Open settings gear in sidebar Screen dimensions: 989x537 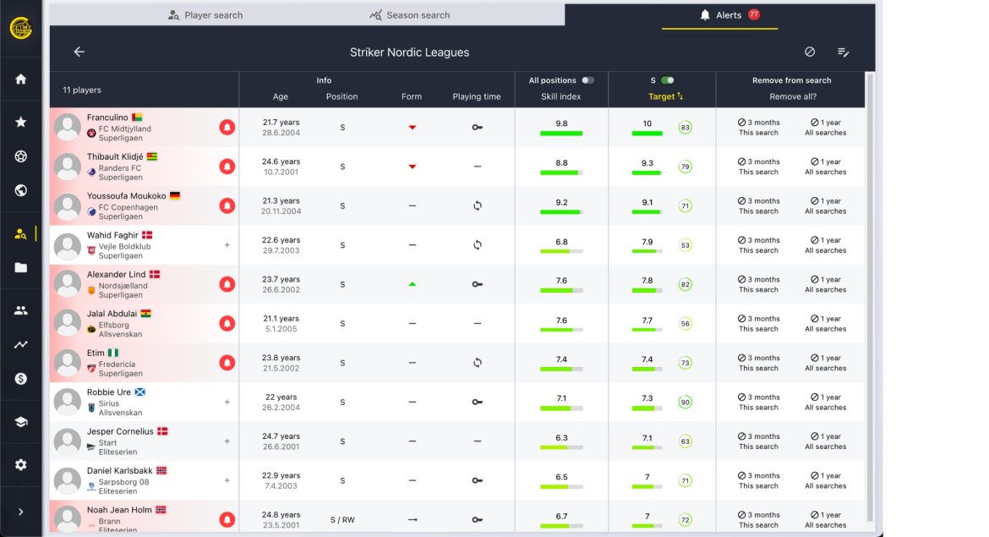point(20,464)
